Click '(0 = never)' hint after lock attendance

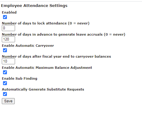(x=79, y=23)
